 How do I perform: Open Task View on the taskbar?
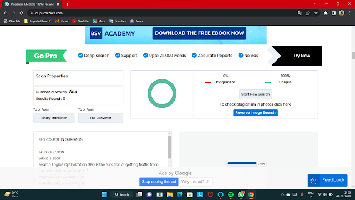(139, 194)
